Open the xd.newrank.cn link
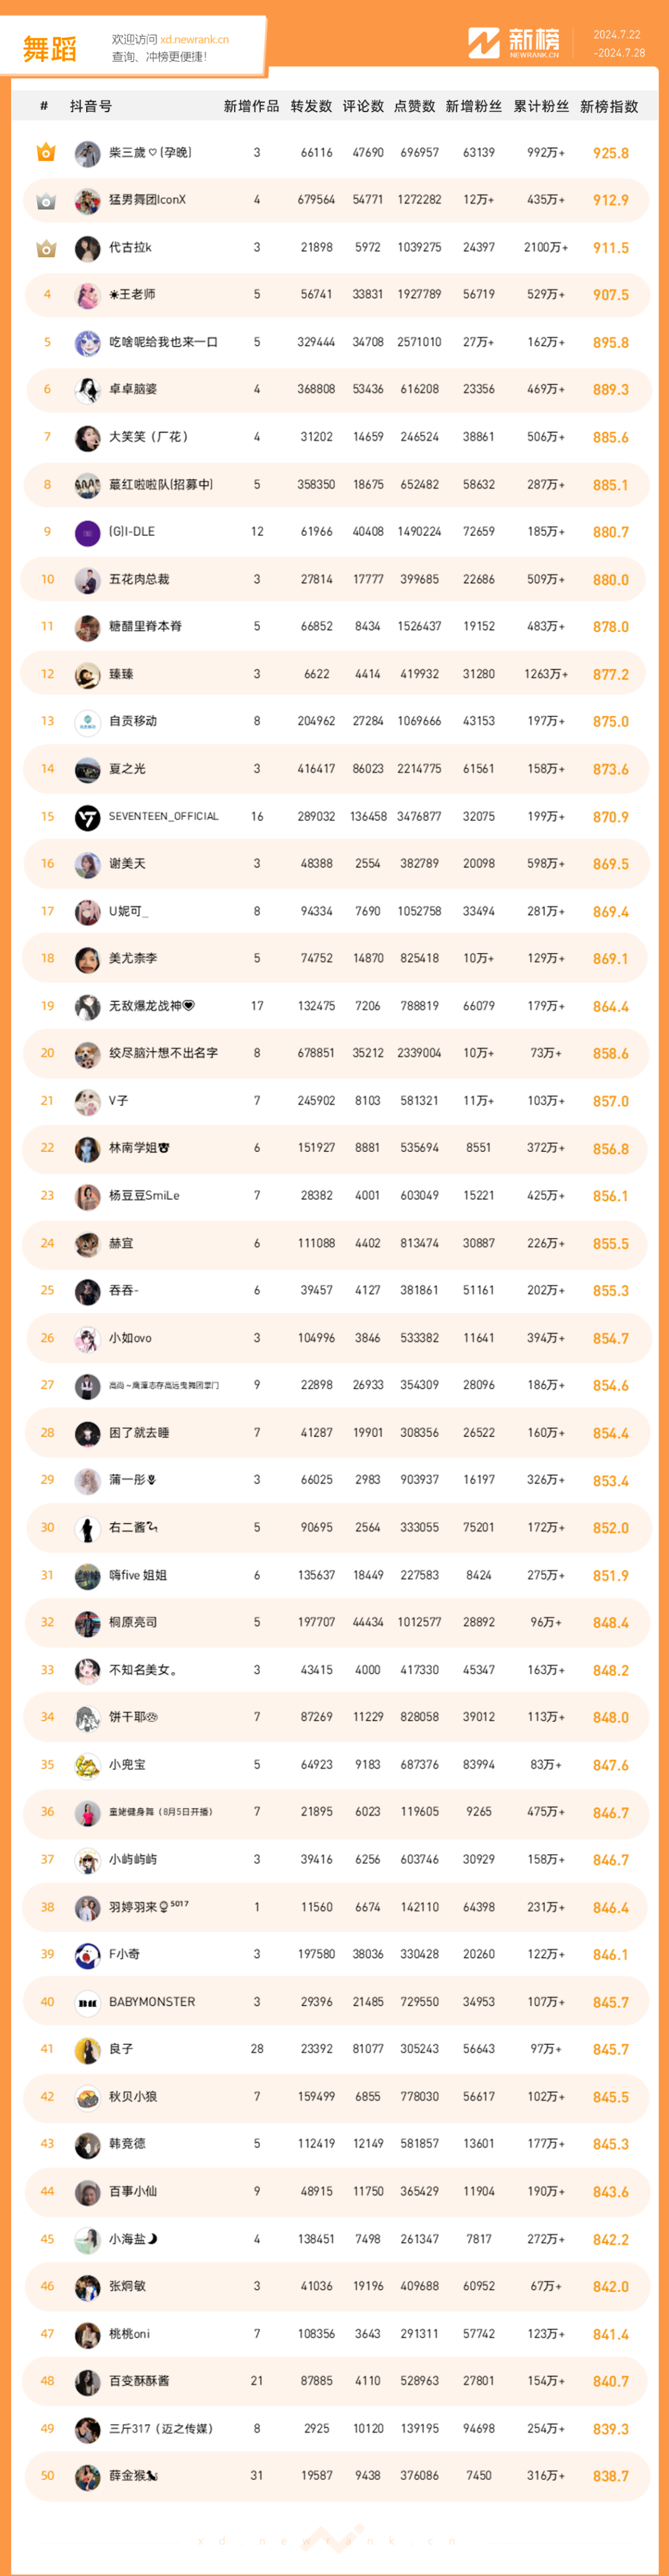The height and width of the screenshot is (2576, 669). pyautogui.click(x=194, y=40)
